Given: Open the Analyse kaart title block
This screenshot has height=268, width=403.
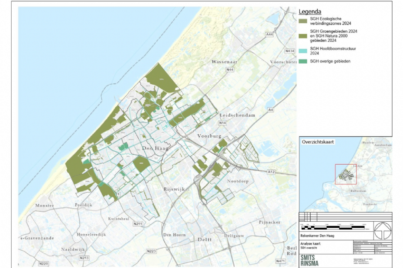Looking at the screenshot, I should 311,243.
